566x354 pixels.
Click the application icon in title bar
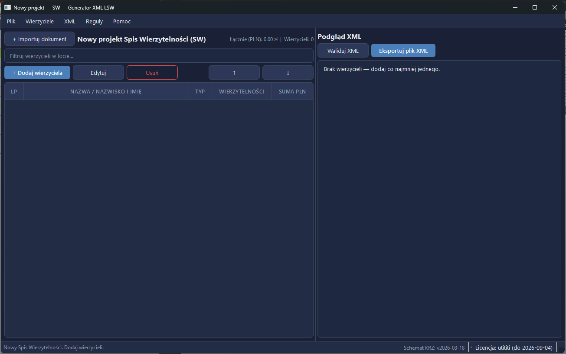7,7
